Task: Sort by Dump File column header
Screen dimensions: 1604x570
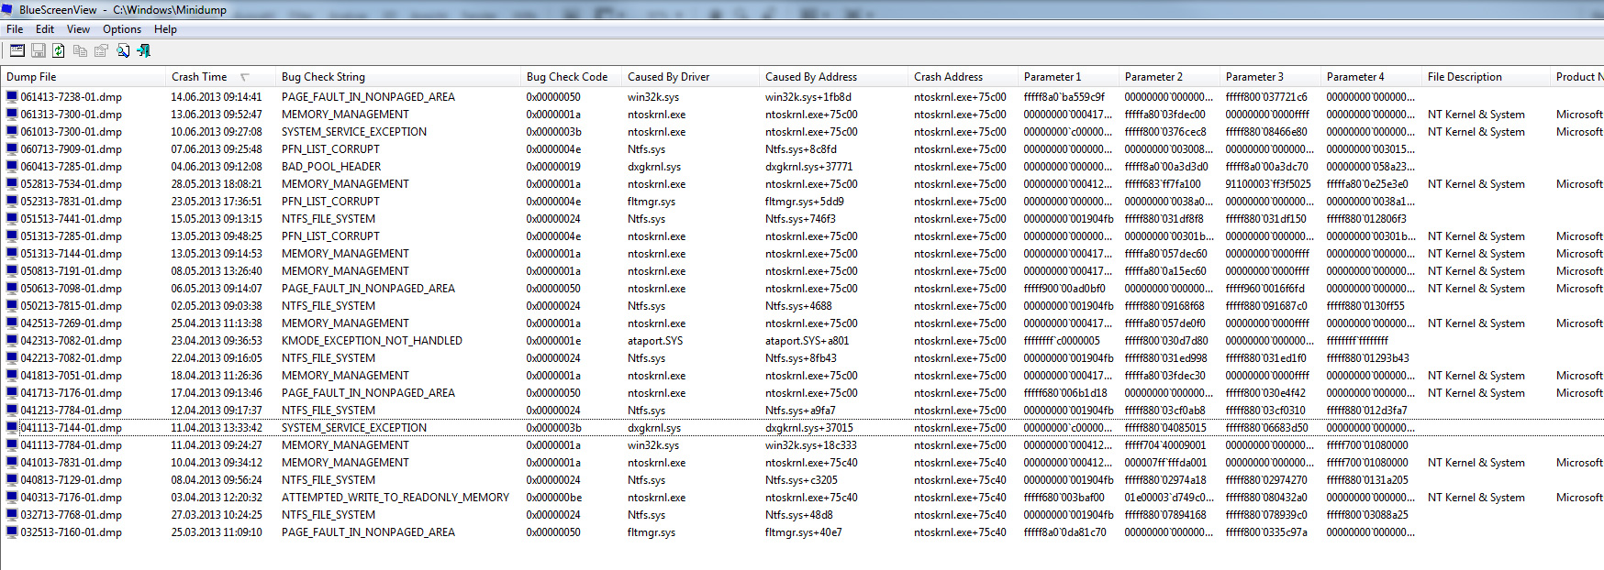Action: [x=31, y=77]
